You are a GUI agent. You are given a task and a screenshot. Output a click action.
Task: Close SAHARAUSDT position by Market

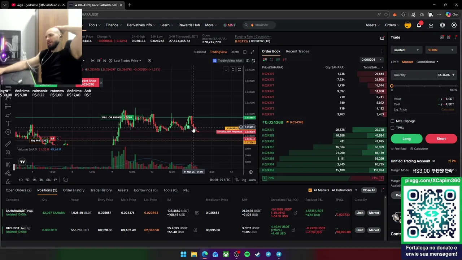click(x=374, y=213)
